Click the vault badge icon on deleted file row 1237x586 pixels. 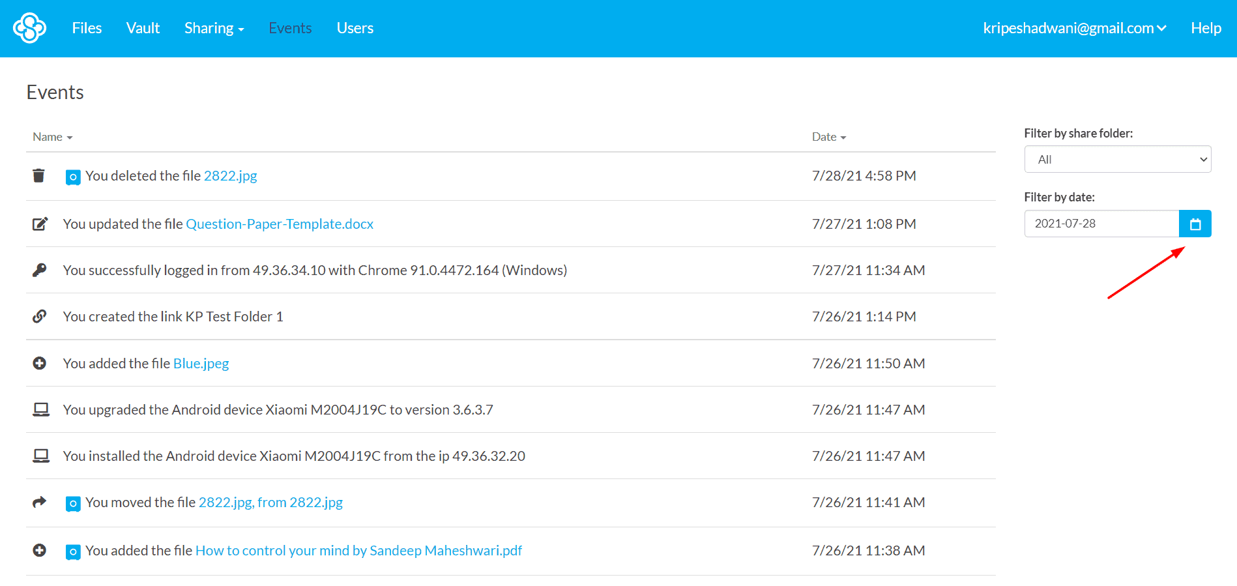(x=73, y=177)
